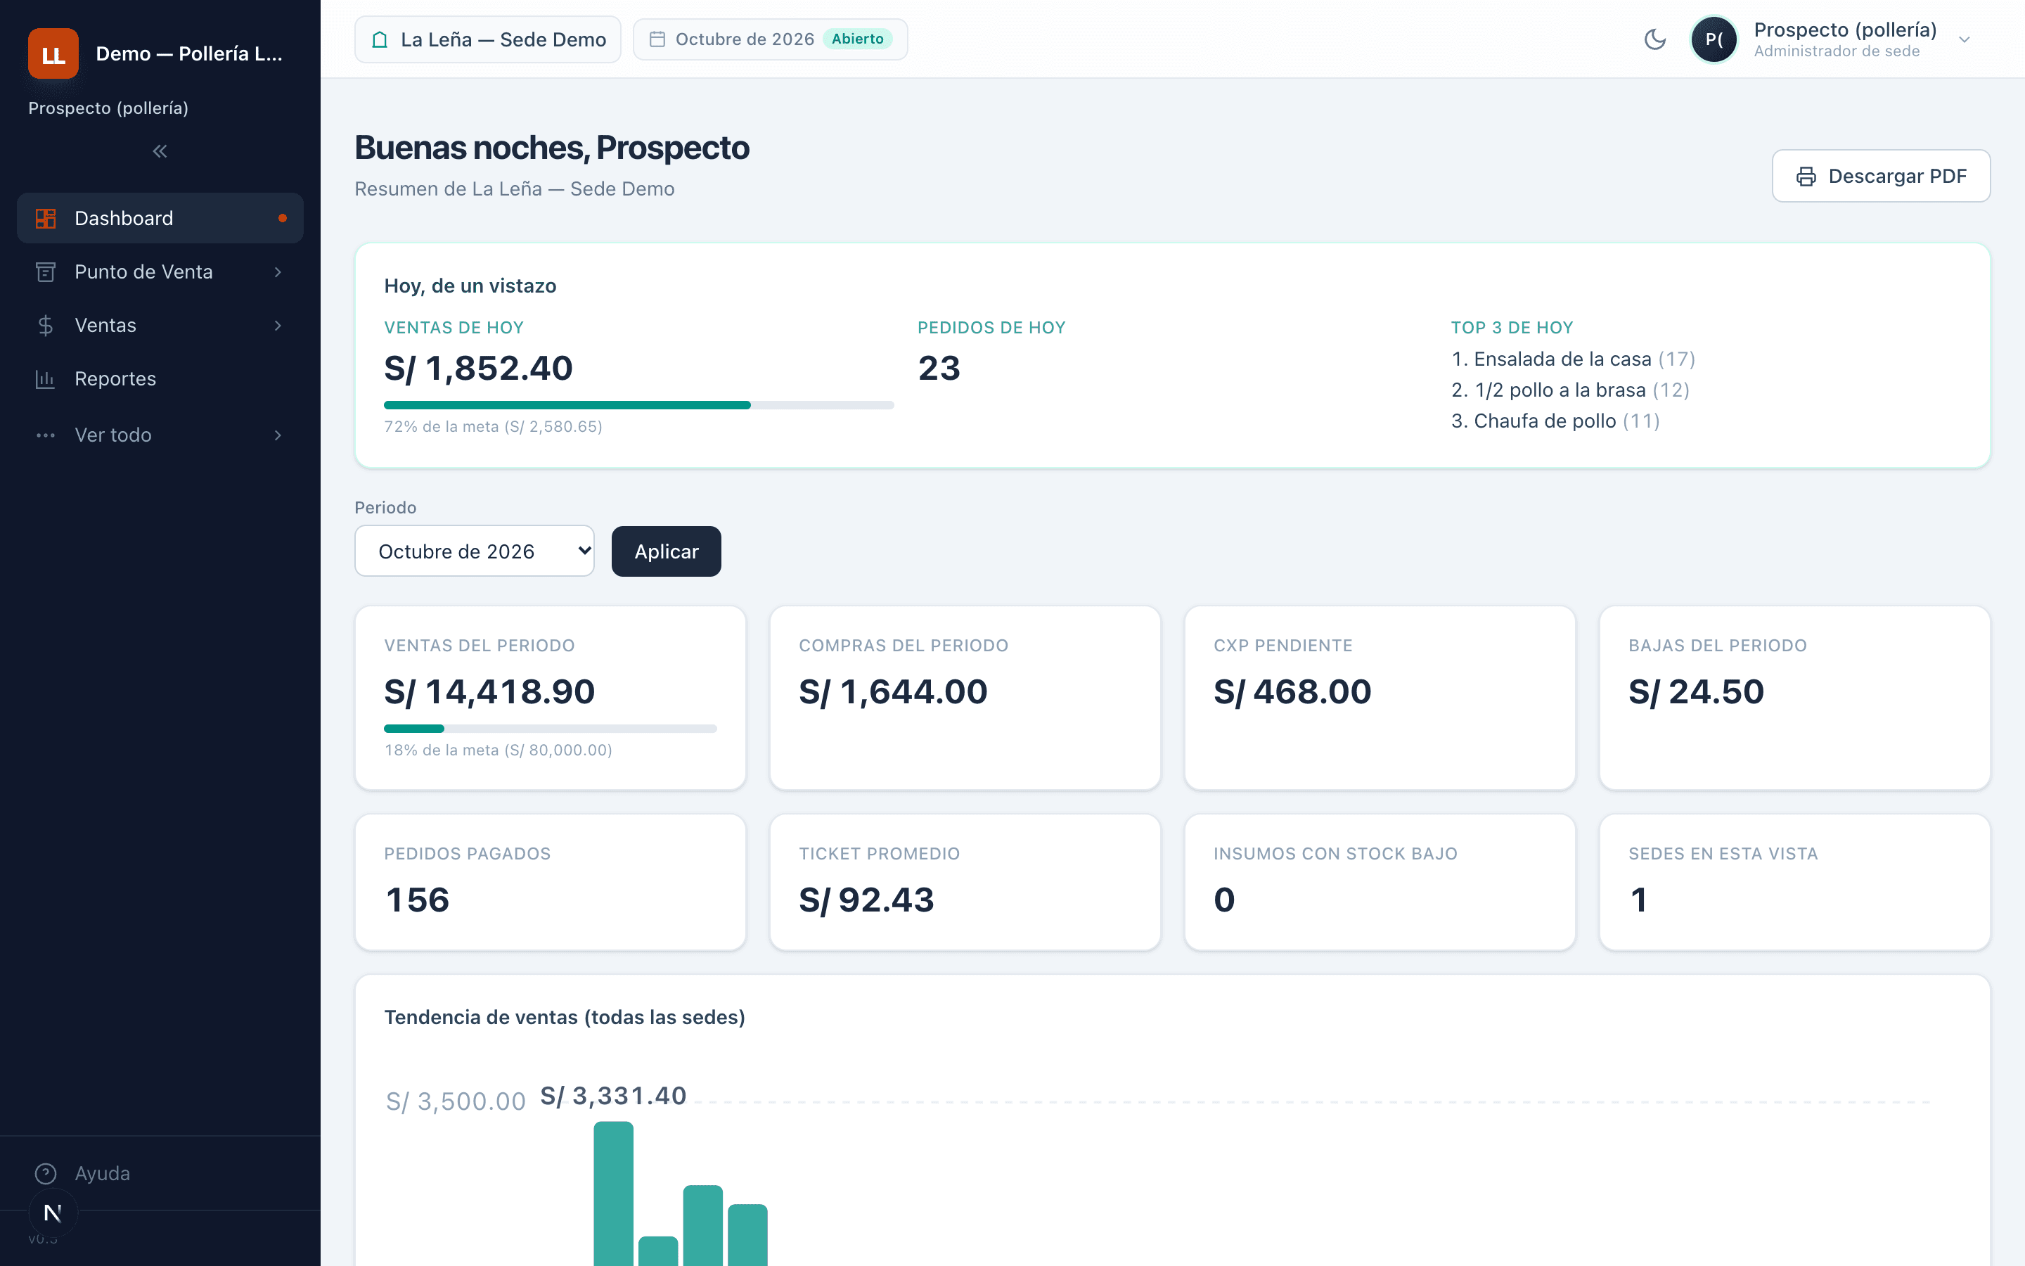Click the Ver todo three-dots icon
This screenshot has height=1266, width=2025.
tap(46, 435)
